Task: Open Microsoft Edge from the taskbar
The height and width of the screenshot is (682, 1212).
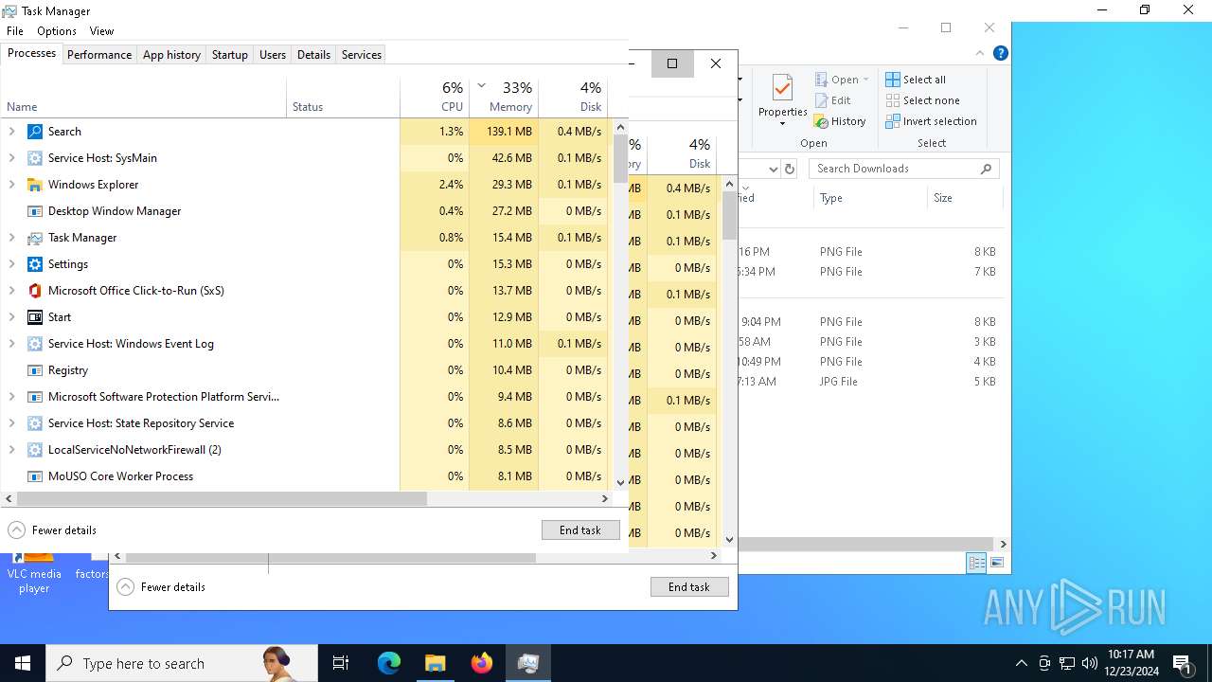Action: point(389,663)
